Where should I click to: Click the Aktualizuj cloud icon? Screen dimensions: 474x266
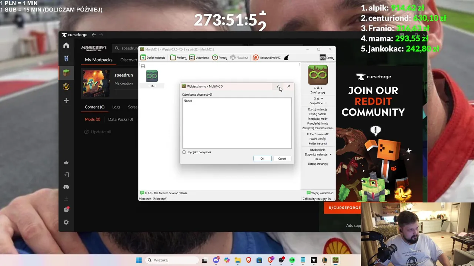pyautogui.click(x=233, y=58)
